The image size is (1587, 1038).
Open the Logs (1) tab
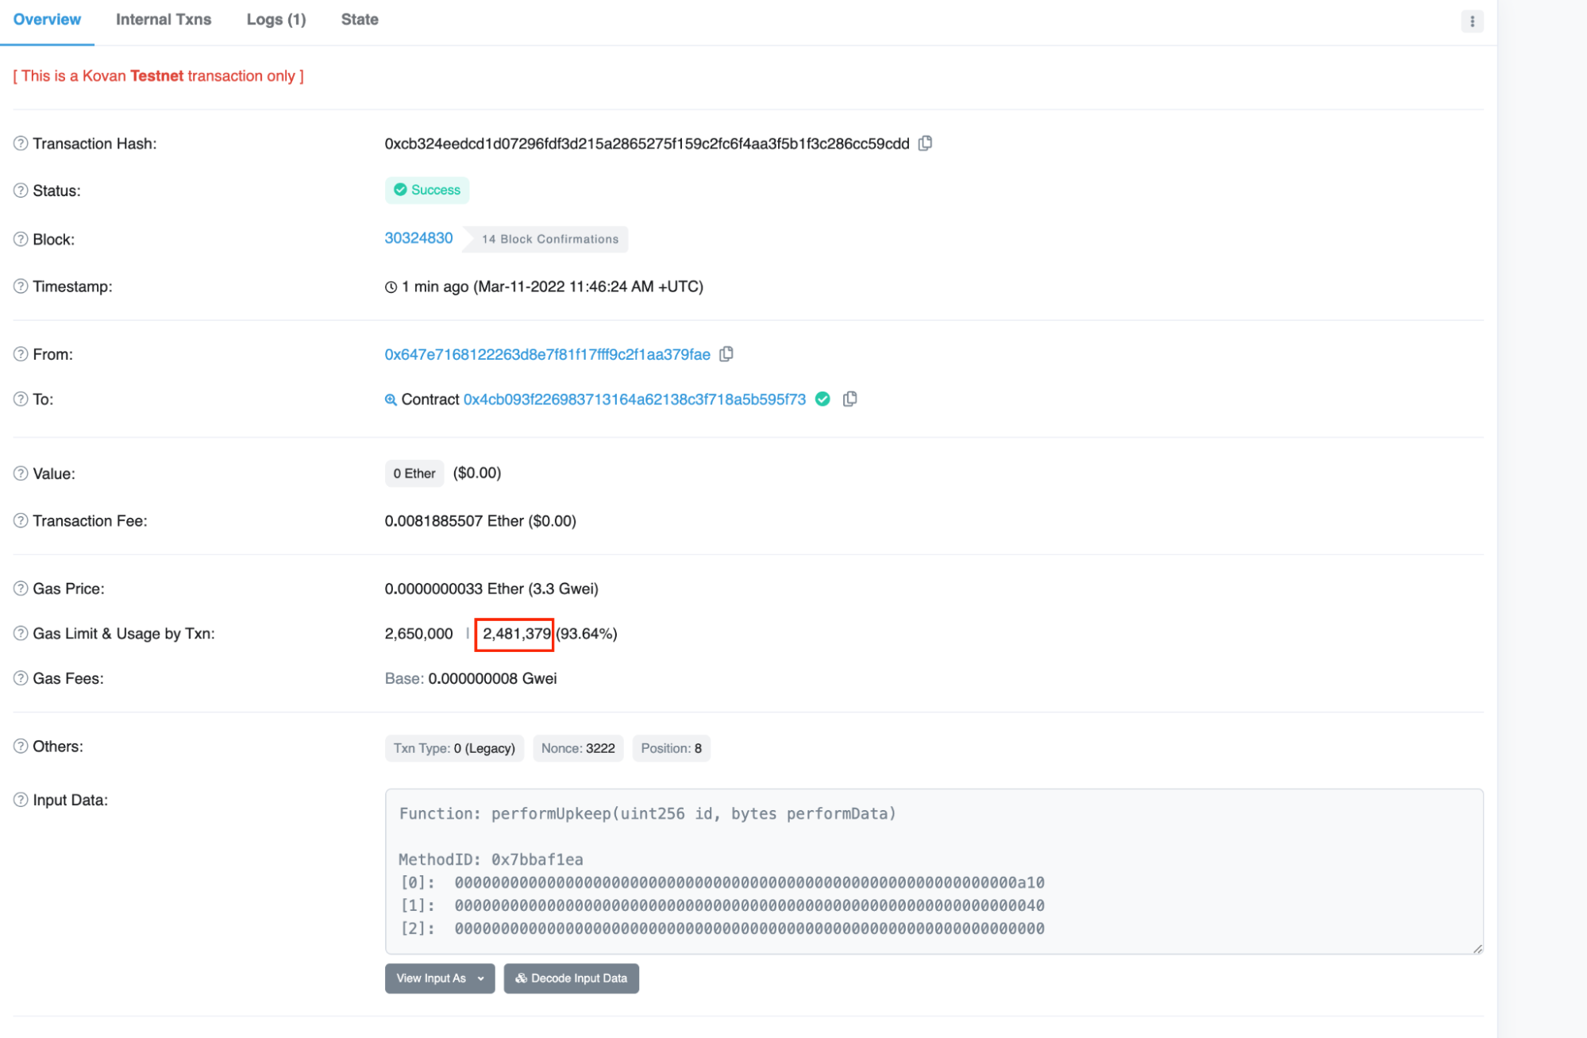pyautogui.click(x=276, y=20)
